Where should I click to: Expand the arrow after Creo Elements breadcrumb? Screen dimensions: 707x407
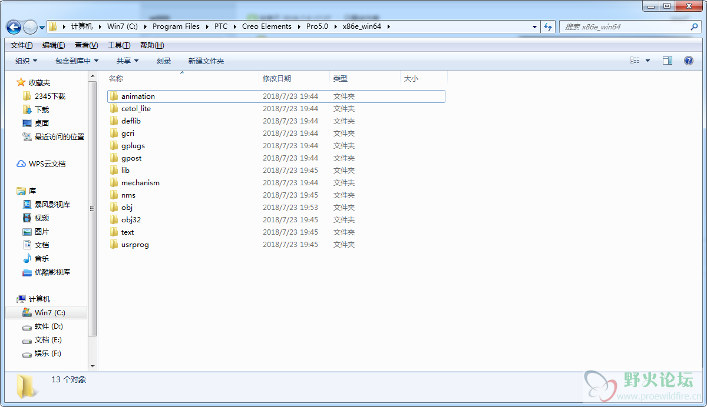(299, 26)
